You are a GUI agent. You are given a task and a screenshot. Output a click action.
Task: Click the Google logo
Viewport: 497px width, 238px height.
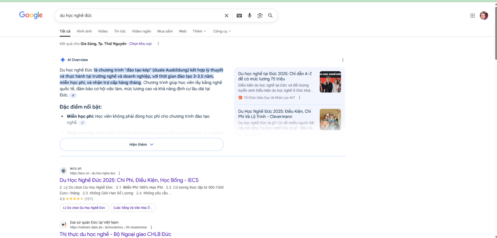click(x=31, y=15)
